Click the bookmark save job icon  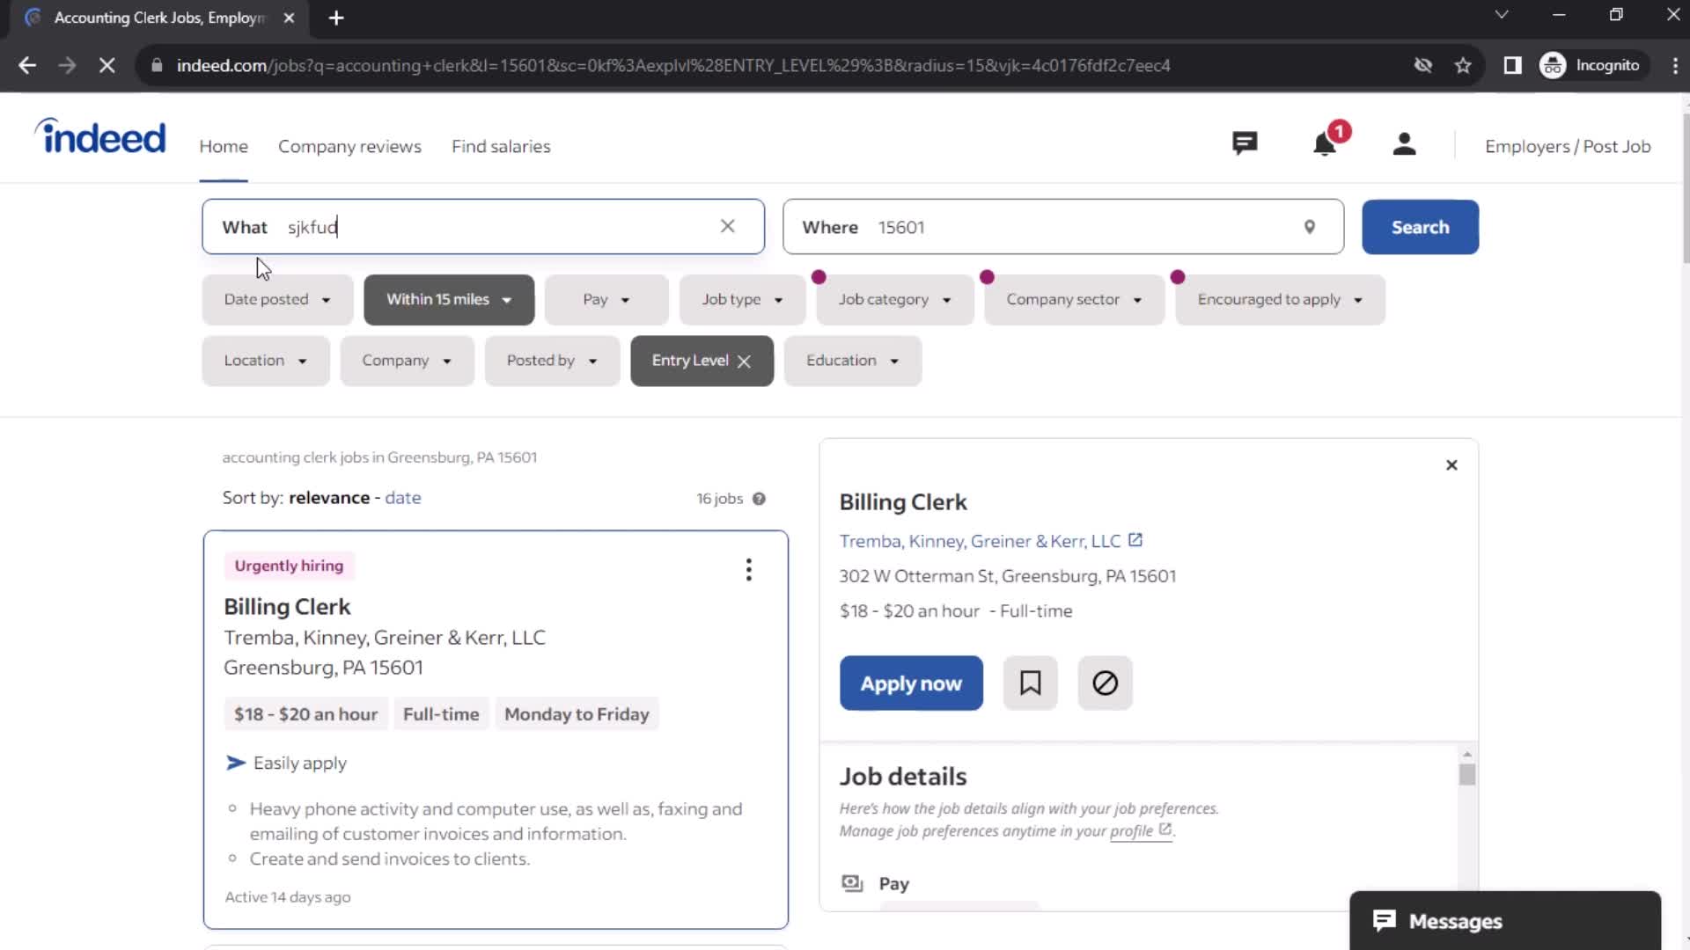1032,683
